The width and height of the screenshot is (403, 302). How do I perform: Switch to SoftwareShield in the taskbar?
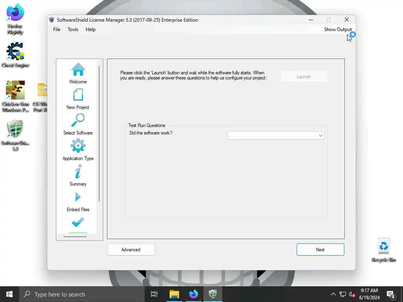click(213, 294)
